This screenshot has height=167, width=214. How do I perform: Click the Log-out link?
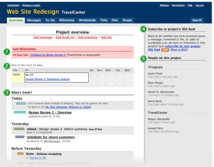(200, 5)
